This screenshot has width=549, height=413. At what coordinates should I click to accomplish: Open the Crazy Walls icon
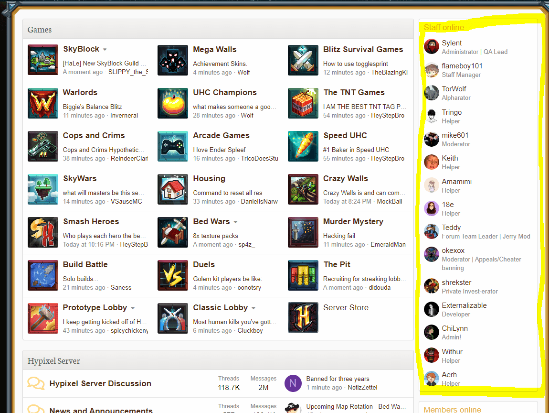(303, 189)
